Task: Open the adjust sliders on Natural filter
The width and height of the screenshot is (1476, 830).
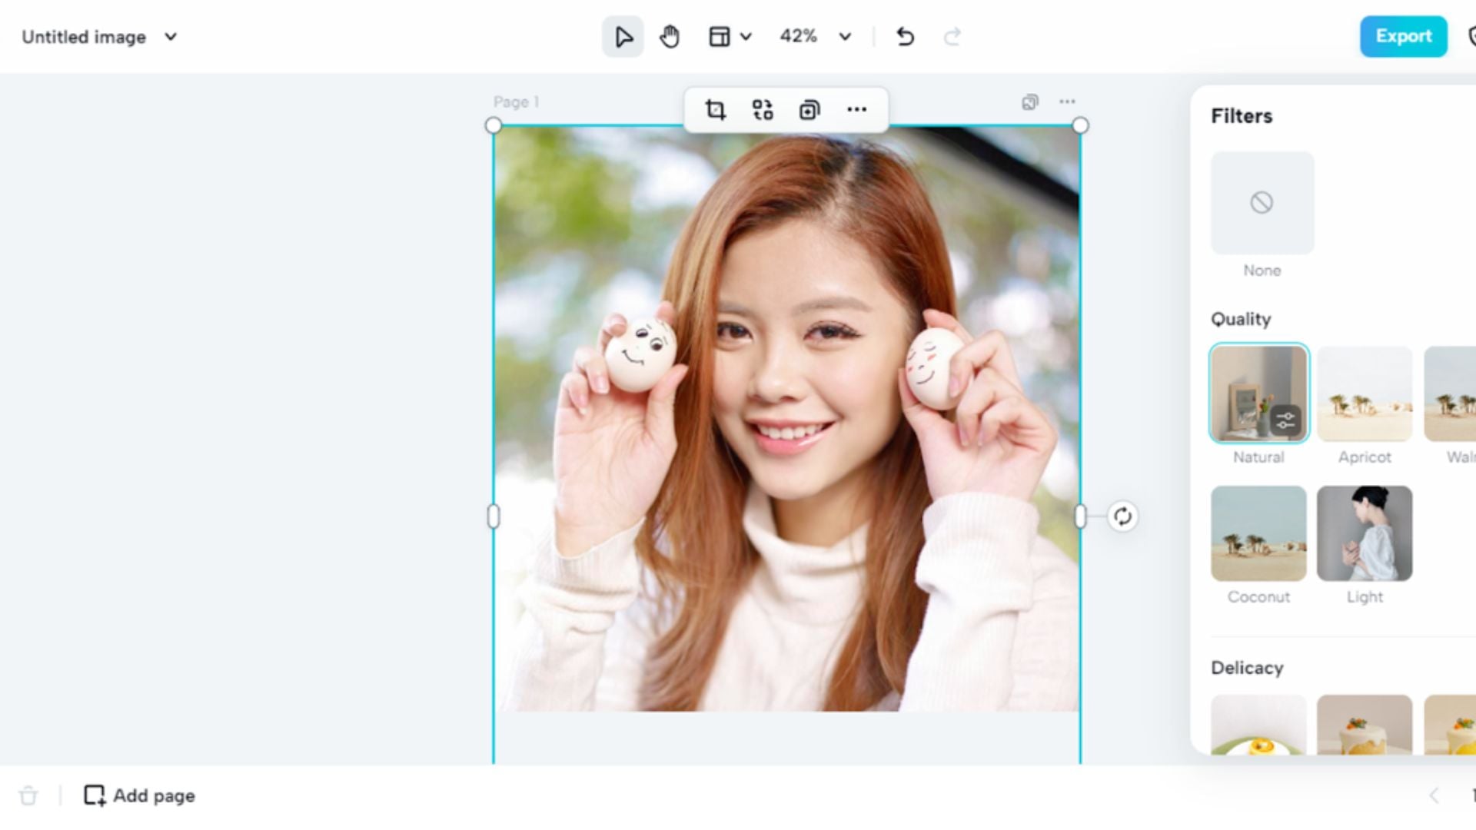Action: pos(1285,420)
